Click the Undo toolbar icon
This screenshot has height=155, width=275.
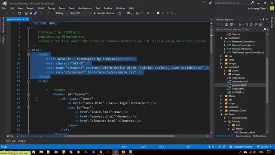point(41,13)
